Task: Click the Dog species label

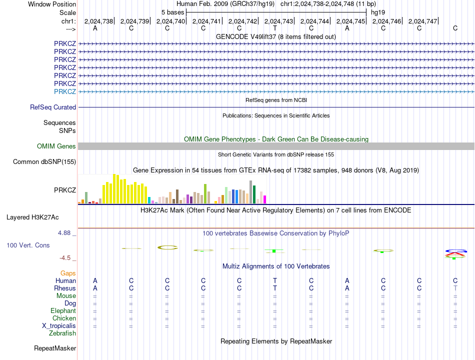Action: (70, 303)
